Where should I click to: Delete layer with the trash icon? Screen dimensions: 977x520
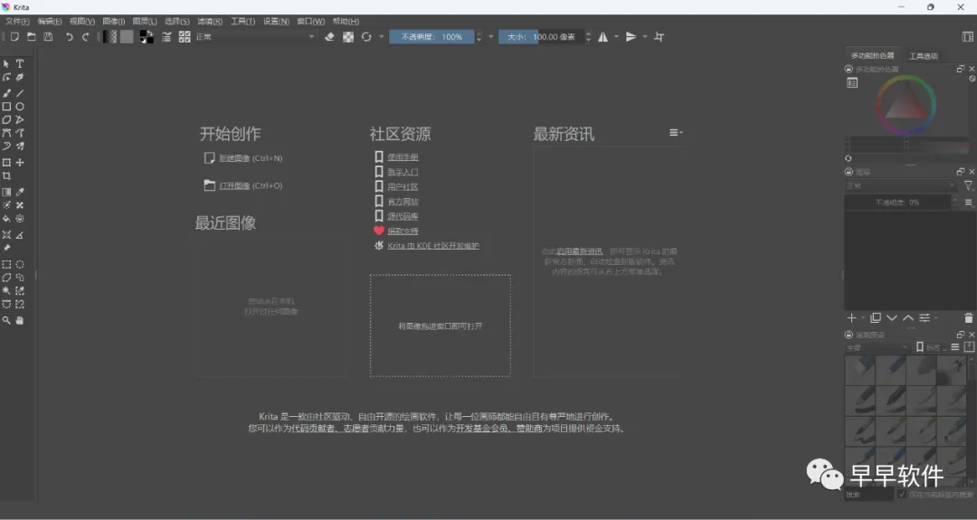[968, 318]
